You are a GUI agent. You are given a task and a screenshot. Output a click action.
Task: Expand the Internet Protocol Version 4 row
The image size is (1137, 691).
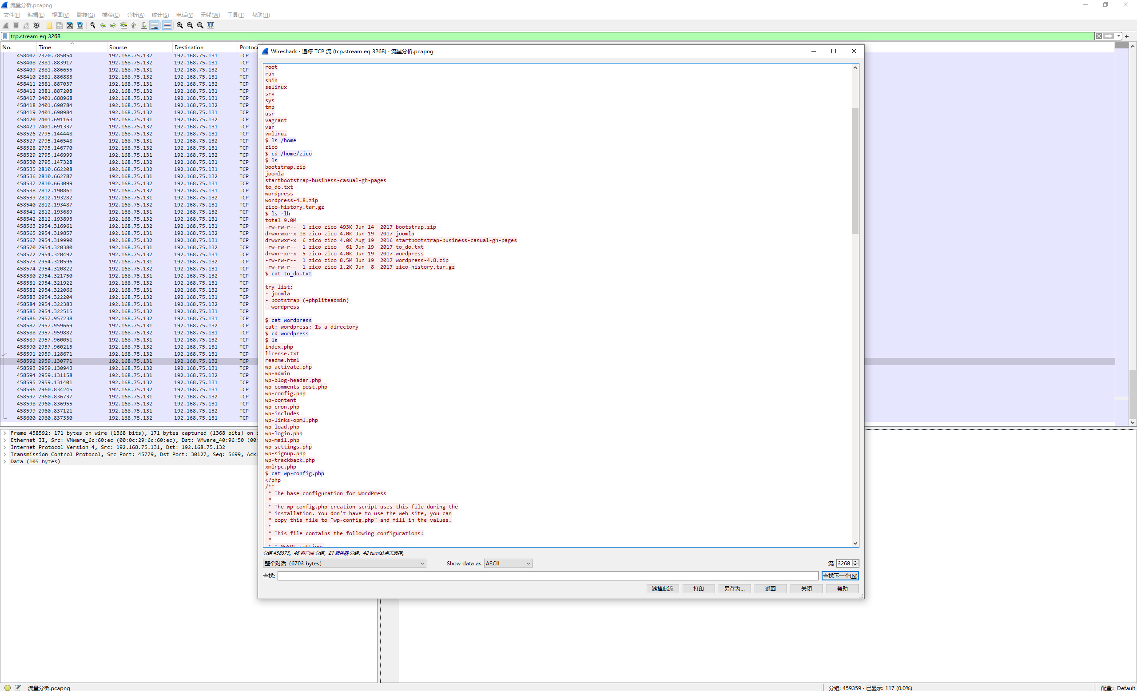[x=4, y=448]
